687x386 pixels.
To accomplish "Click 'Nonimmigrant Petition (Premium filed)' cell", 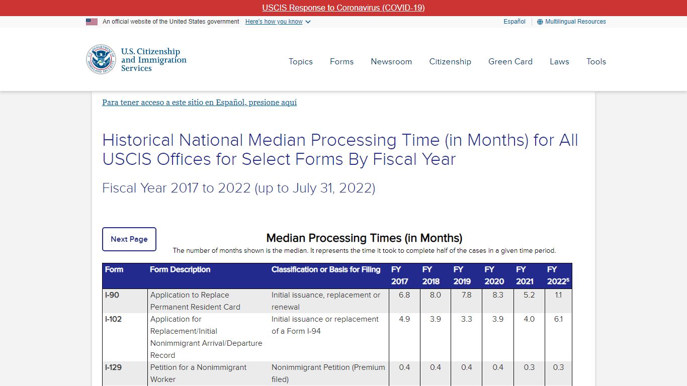I will (x=329, y=373).
